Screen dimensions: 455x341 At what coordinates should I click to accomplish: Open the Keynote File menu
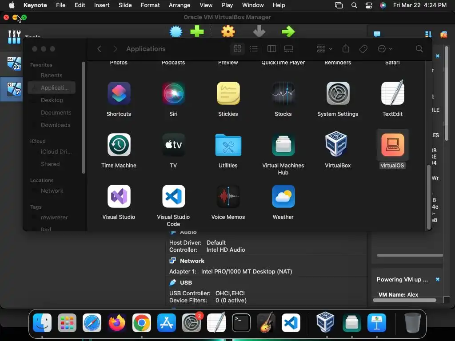(60, 5)
